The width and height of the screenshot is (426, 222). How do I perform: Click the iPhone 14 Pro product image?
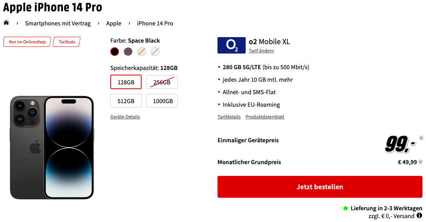[52, 147]
